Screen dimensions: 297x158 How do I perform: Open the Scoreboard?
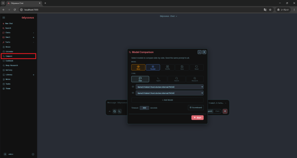coord(196,108)
